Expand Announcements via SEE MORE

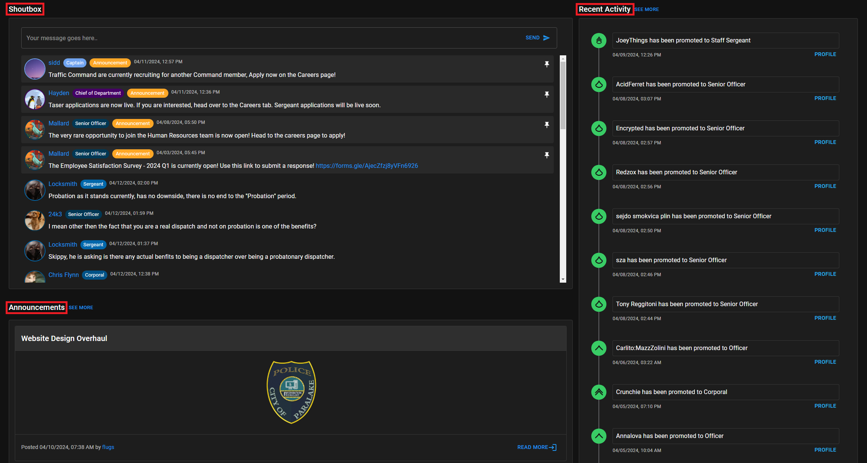pyautogui.click(x=81, y=307)
